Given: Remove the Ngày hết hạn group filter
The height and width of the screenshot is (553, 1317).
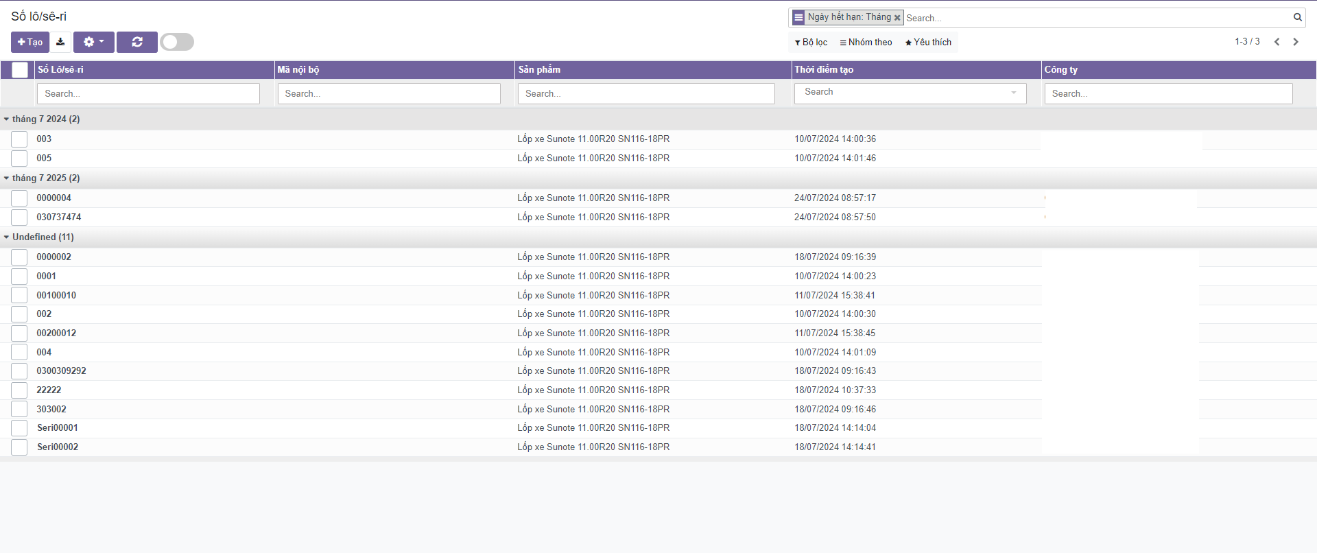Looking at the screenshot, I should point(897,18).
